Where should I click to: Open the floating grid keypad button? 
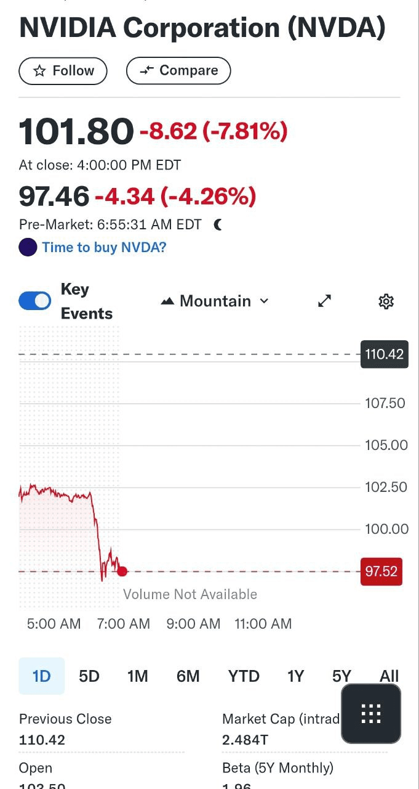pyautogui.click(x=371, y=713)
